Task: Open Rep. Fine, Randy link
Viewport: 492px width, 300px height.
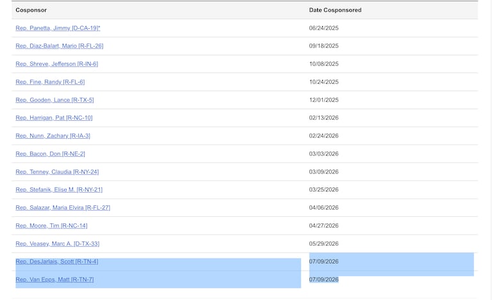Action: 50,82
